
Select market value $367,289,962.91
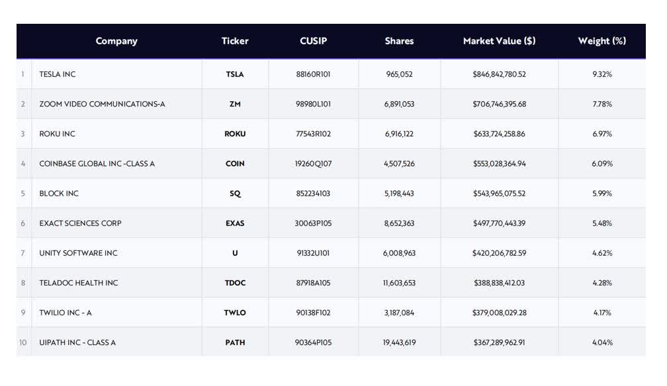[x=499, y=342]
